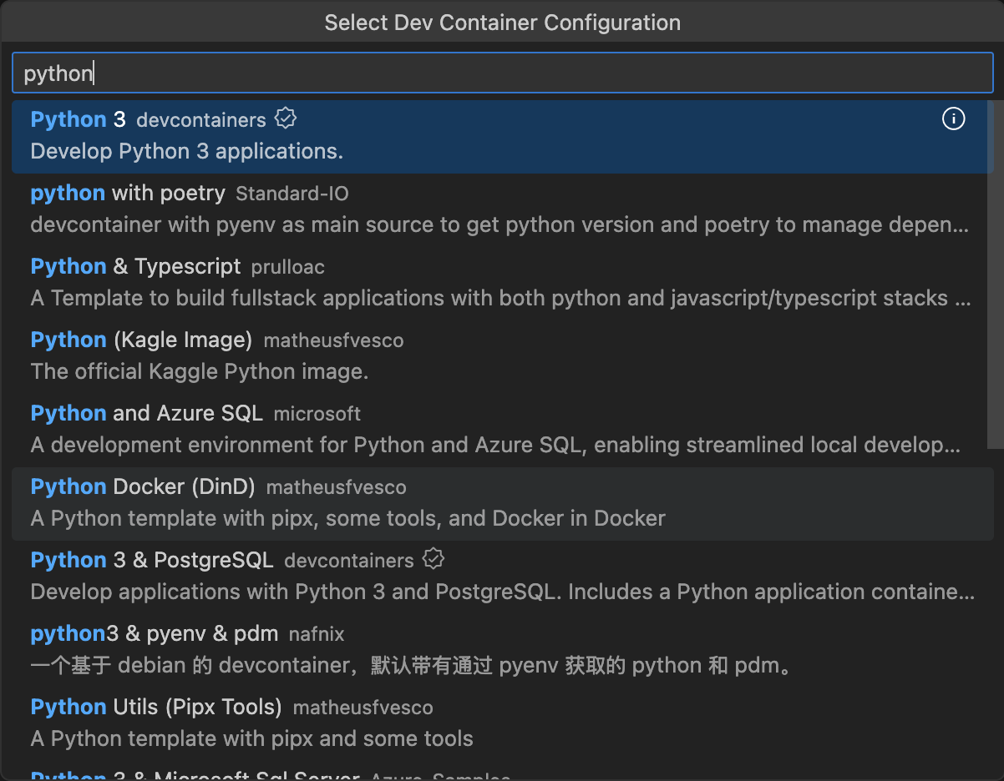Click the info icon on Python 3 row
The height and width of the screenshot is (781, 1004).
click(x=953, y=119)
